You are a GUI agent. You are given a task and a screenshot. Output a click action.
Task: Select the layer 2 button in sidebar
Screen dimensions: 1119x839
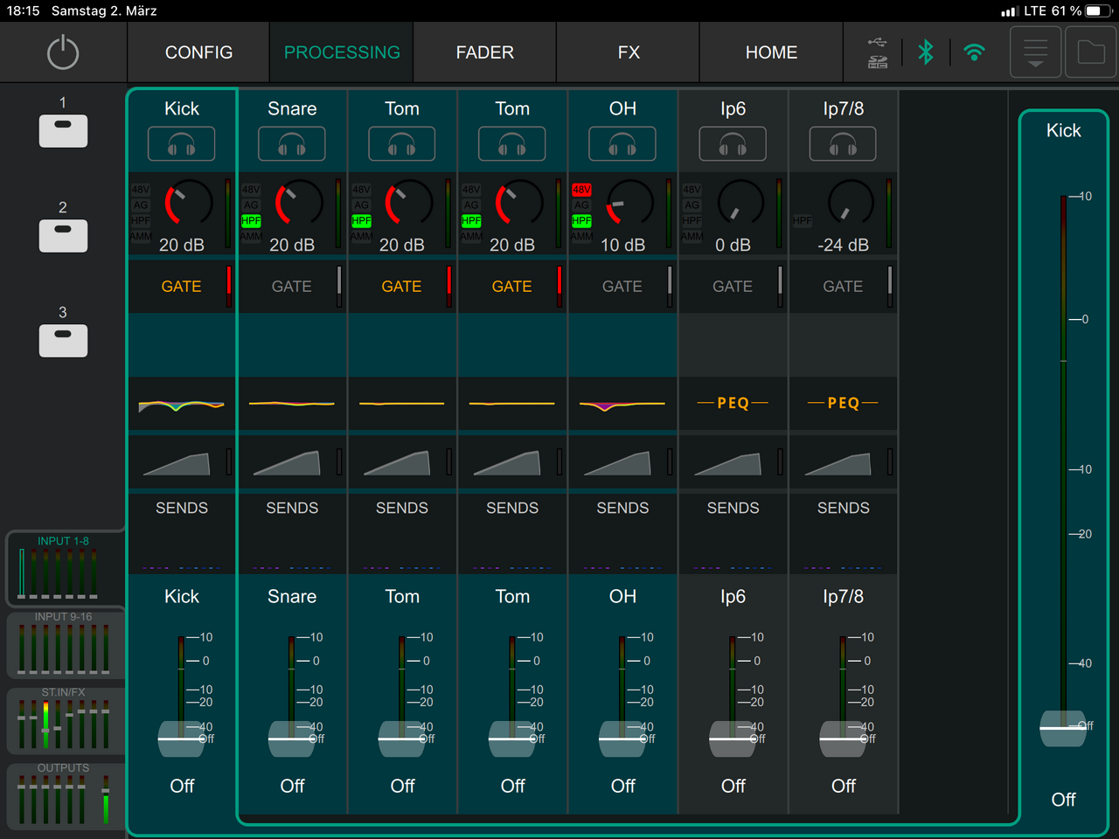63,235
